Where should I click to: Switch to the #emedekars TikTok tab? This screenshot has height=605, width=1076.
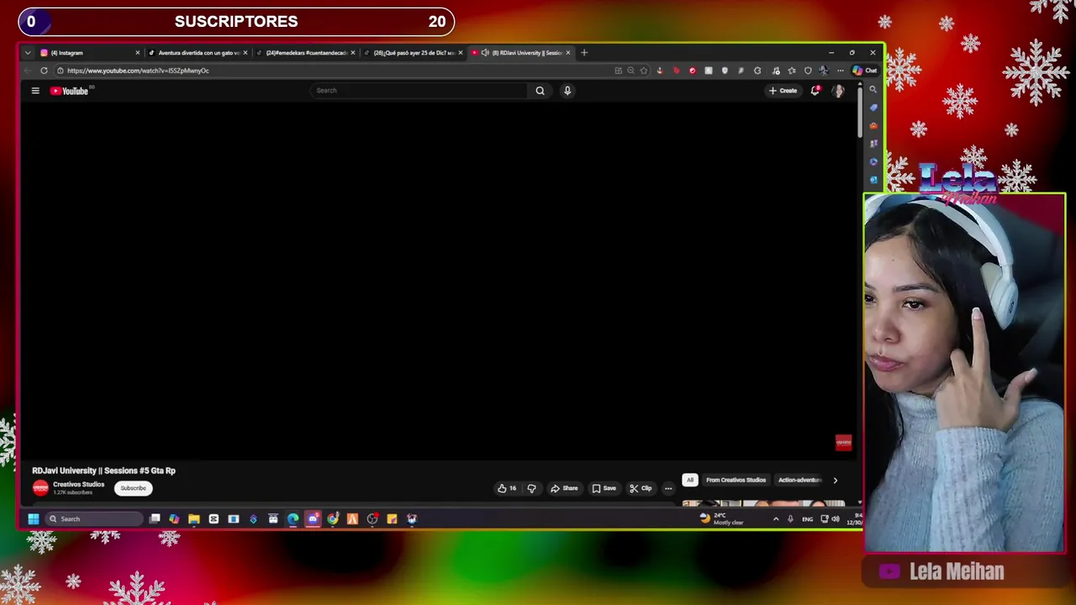[306, 53]
